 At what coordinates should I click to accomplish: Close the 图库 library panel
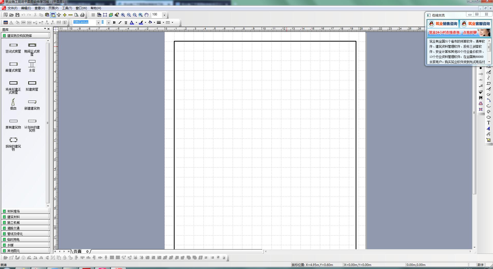point(49,29)
